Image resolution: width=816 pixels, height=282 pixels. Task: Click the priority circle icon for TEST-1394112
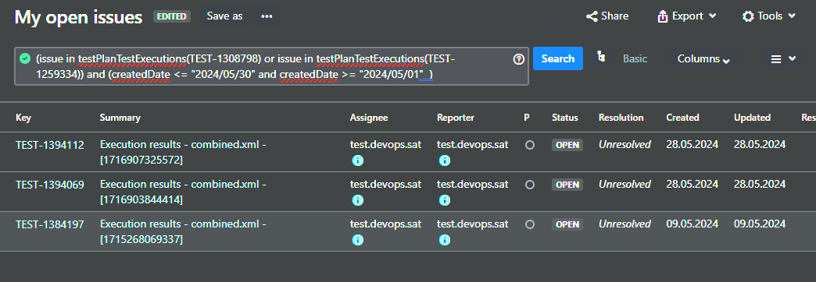(530, 145)
